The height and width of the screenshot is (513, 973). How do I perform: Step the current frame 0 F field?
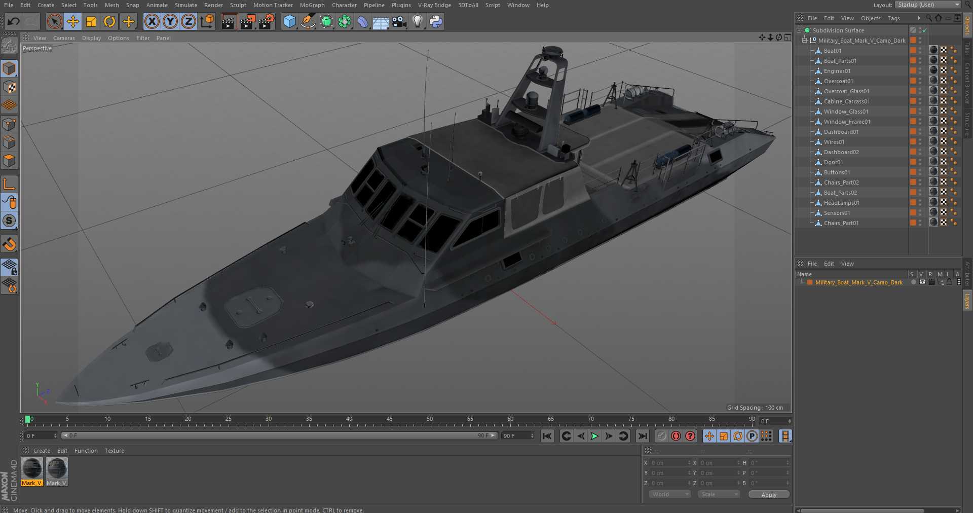click(775, 421)
